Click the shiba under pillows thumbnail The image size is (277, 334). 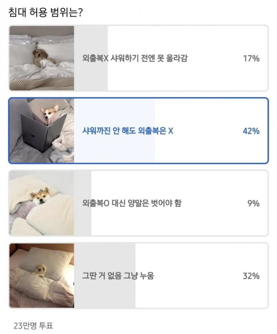point(42,203)
